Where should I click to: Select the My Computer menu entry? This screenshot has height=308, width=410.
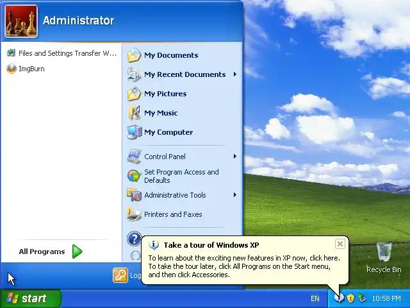pos(182,132)
